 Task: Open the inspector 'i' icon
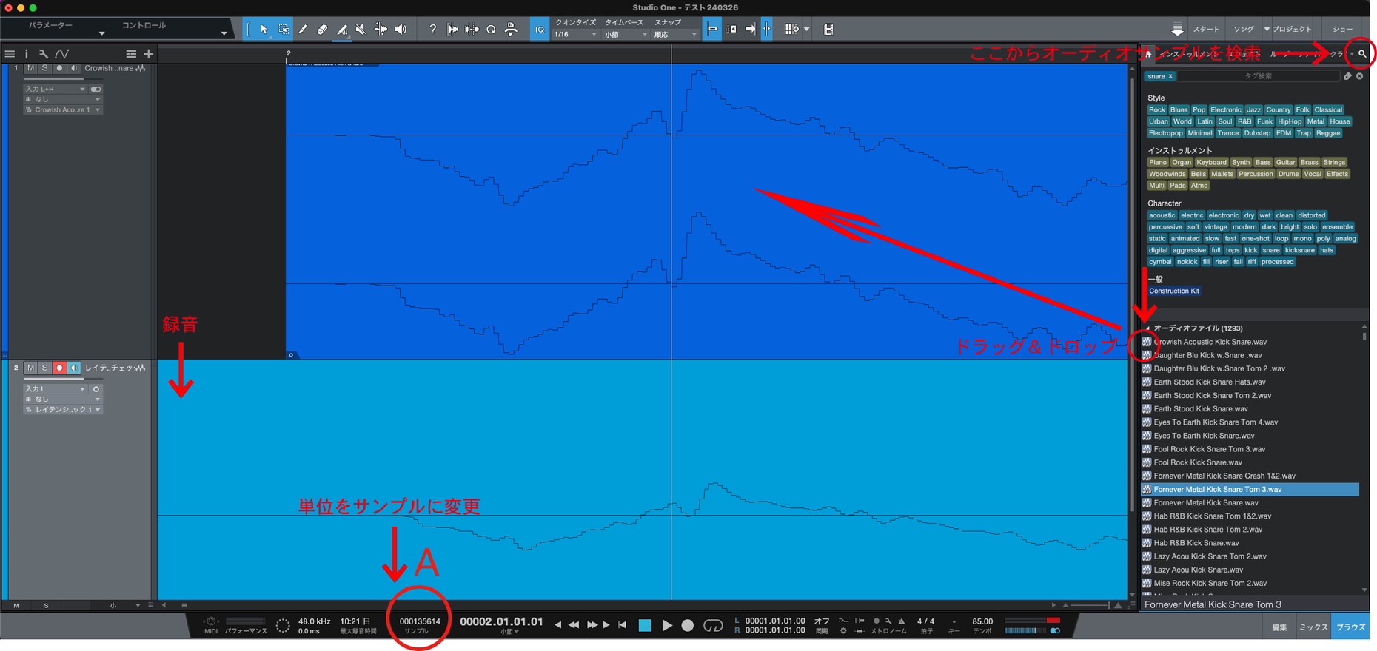pos(27,54)
